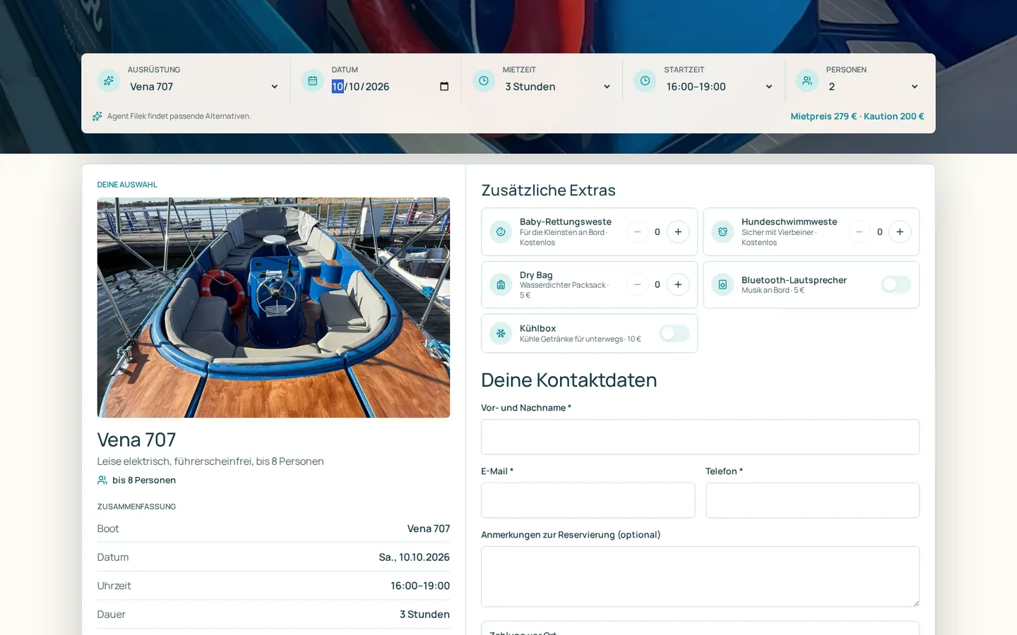The height and width of the screenshot is (635, 1017).
Task: Click the Vor- und Nachname field
Action: tap(700, 437)
